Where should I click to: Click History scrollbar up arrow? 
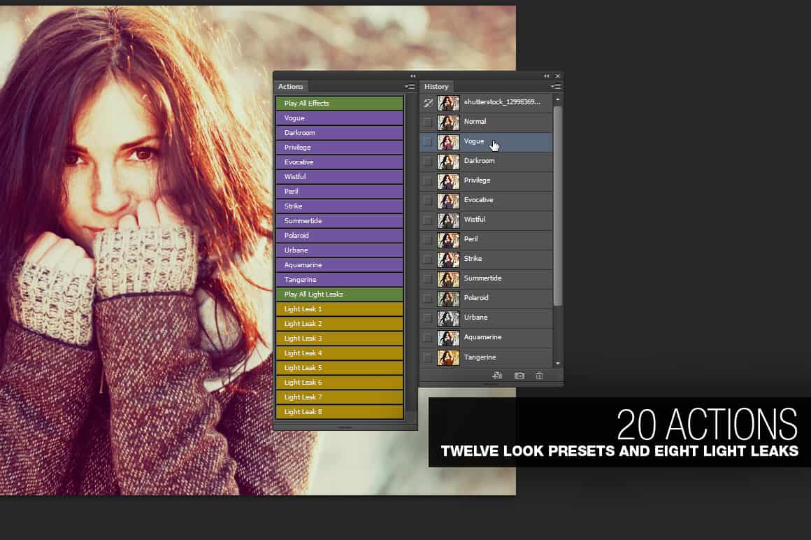(558, 99)
